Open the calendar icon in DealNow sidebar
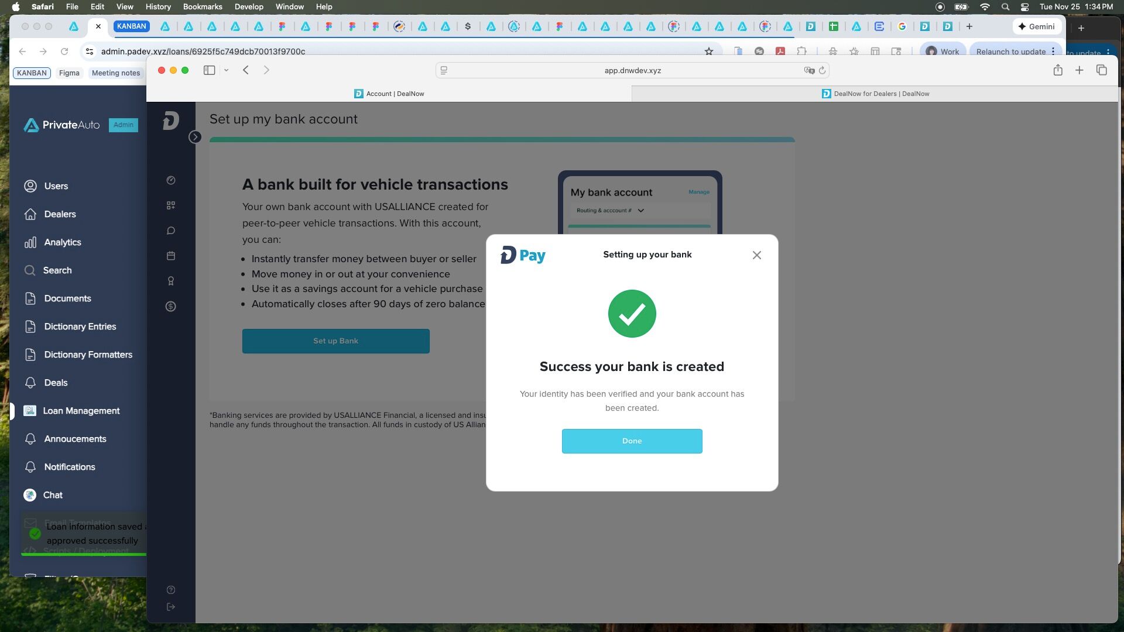1124x632 pixels. (x=171, y=256)
